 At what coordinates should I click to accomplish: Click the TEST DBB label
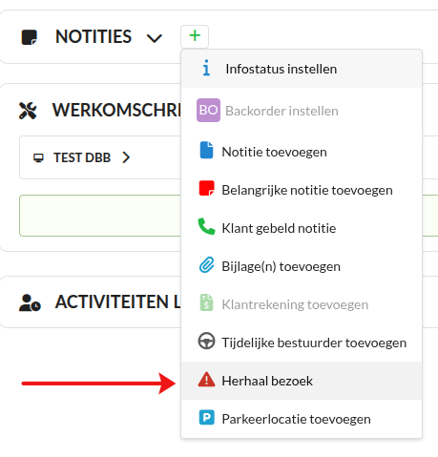[x=82, y=157]
